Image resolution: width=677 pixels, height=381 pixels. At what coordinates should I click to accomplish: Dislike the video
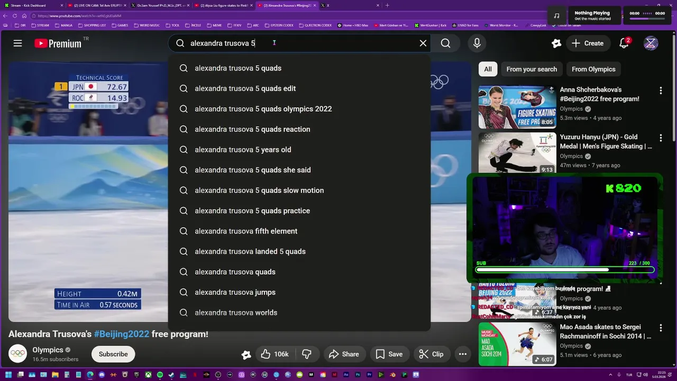click(307, 354)
